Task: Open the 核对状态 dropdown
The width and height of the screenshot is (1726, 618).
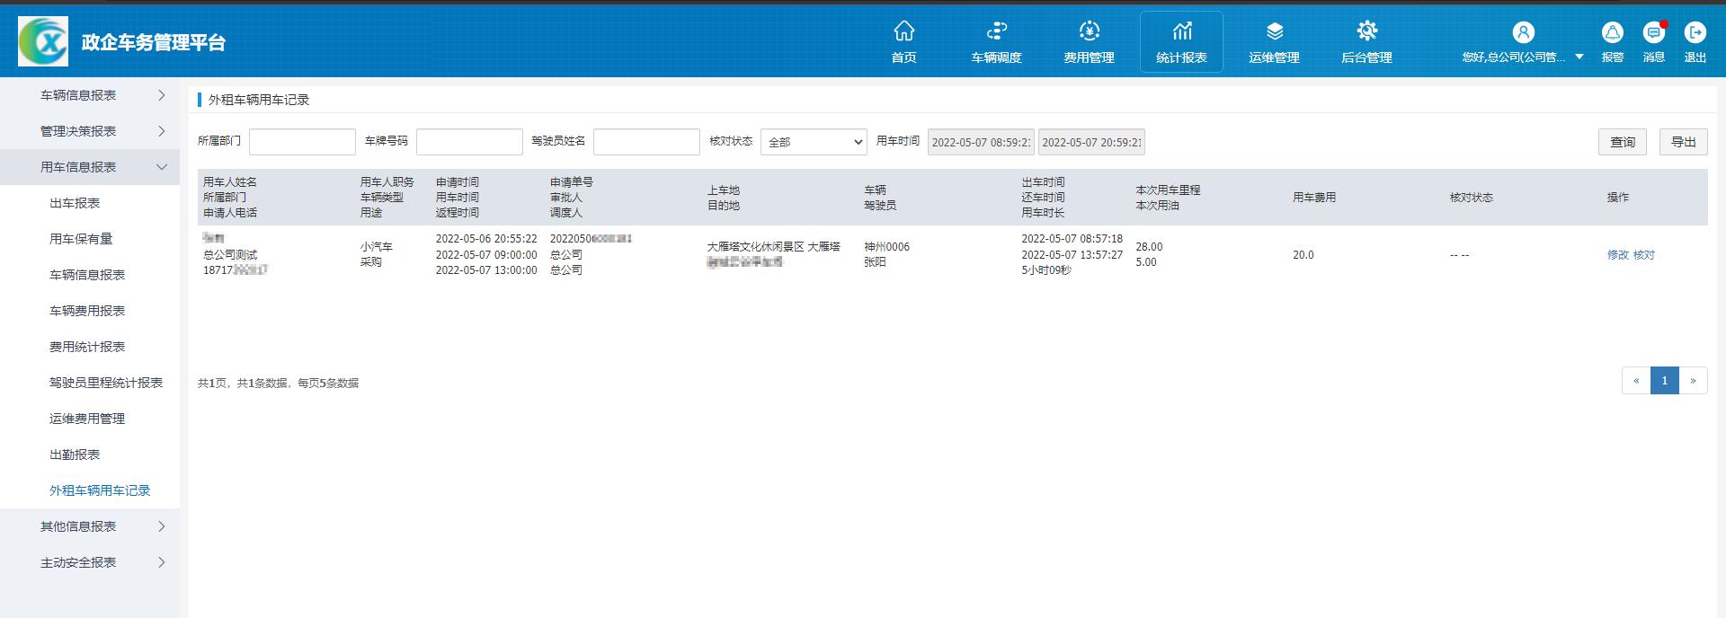Action: coord(814,142)
